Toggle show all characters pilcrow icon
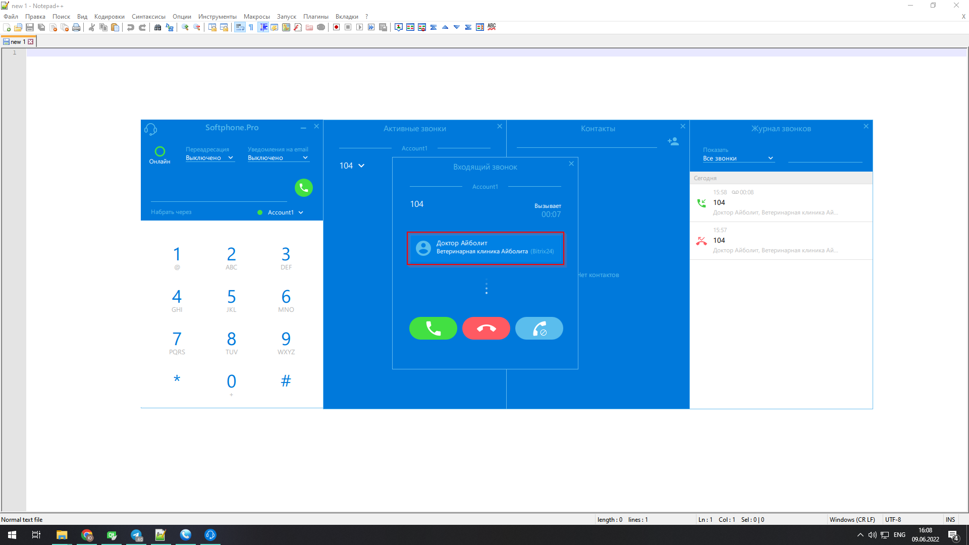This screenshot has height=545, width=969. [251, 27]
